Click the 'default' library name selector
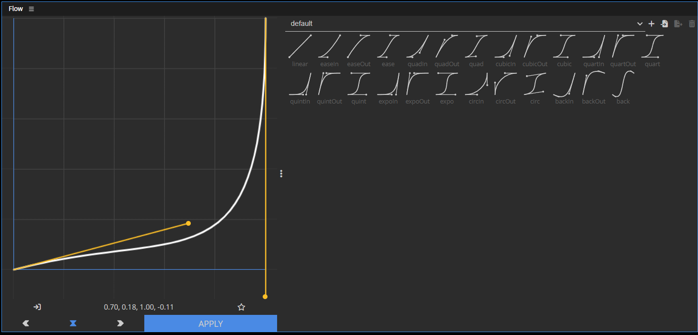698x335 pixels. pyautogui.click(x=302, y=23)
